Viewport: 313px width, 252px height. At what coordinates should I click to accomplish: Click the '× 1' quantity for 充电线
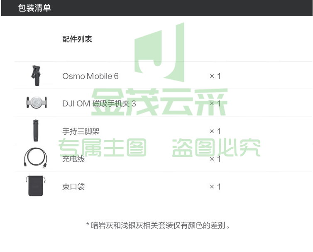pos(215,159)
